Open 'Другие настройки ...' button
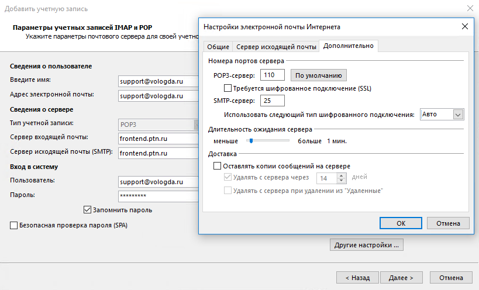 366,245
